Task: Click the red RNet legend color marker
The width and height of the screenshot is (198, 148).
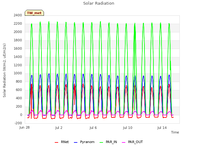Action: tap(56, 142)
